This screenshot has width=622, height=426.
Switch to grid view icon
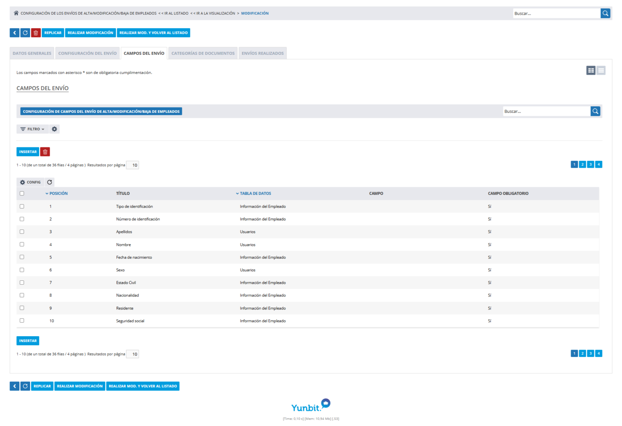(x=591, y=70)
